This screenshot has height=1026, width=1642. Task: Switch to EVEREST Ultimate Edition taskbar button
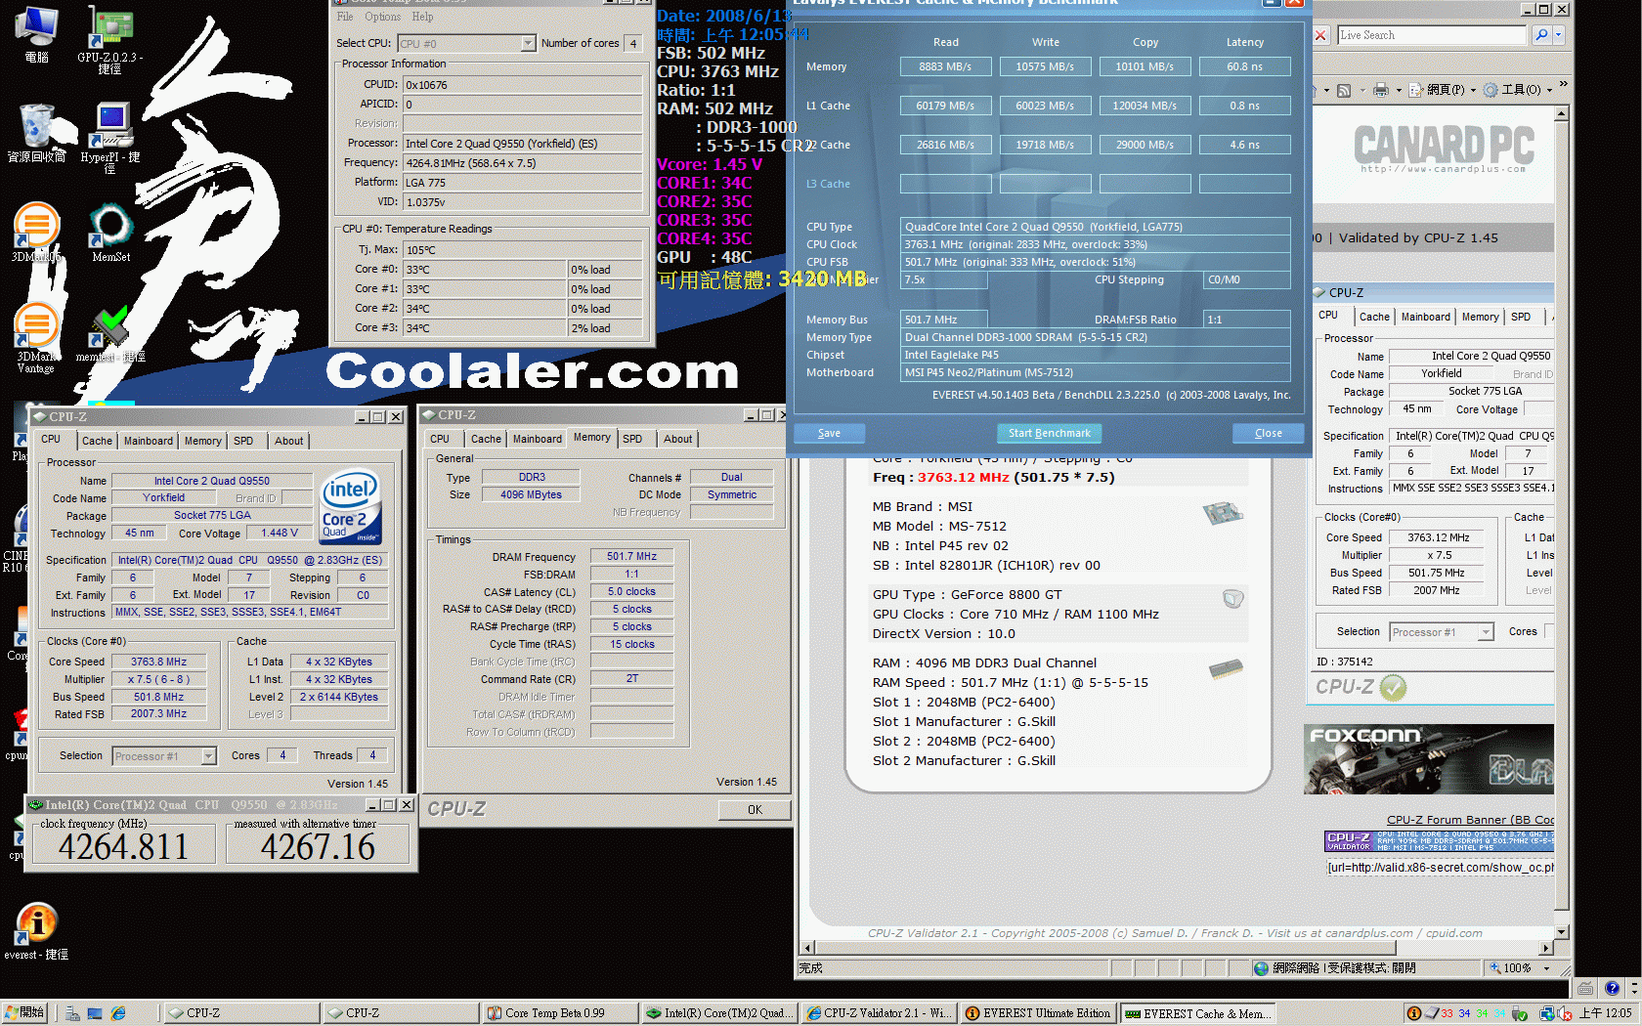[x=1037, y=1013]
